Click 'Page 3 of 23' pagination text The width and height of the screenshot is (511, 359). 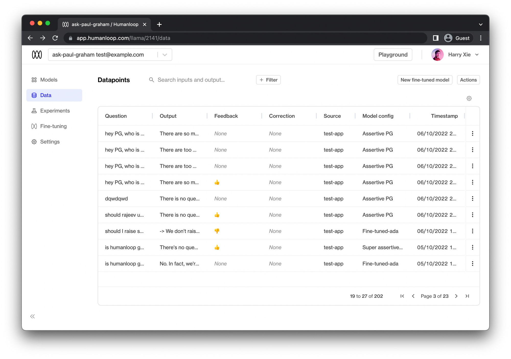(435, 296)
